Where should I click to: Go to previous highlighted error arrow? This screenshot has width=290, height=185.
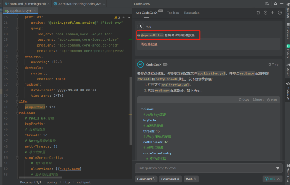(x=124, y=17)
